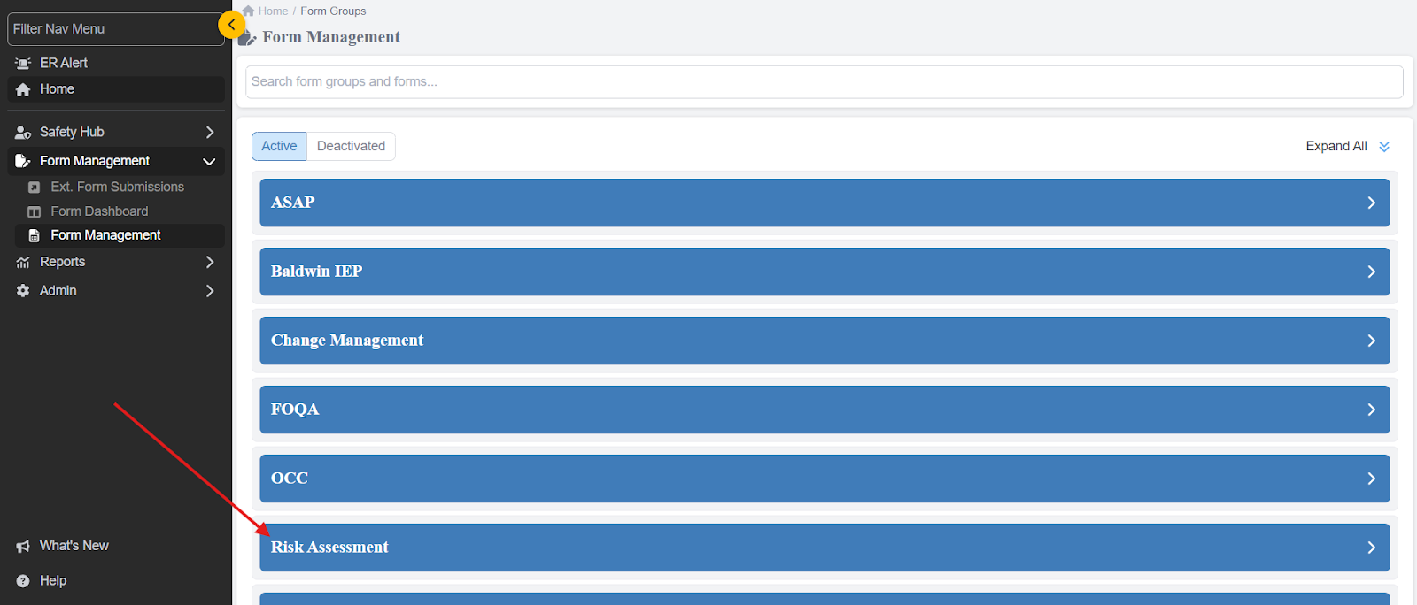Viewport: 1417px width, 605px height.
Task: Expand the ASAP form group
Action: (x=824, y=203)
